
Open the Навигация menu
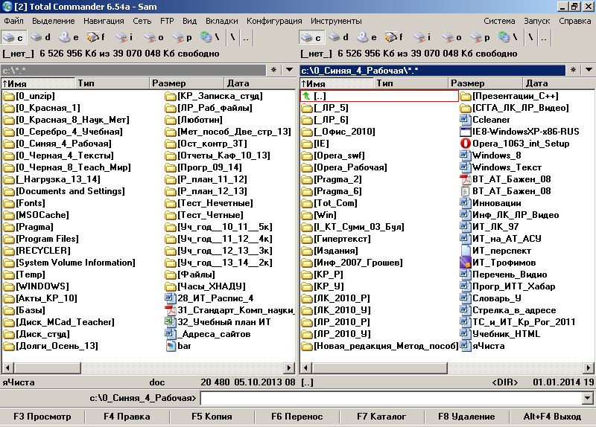pos(104,21)
